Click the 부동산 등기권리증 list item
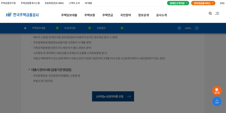 click(x=43, y=81)
